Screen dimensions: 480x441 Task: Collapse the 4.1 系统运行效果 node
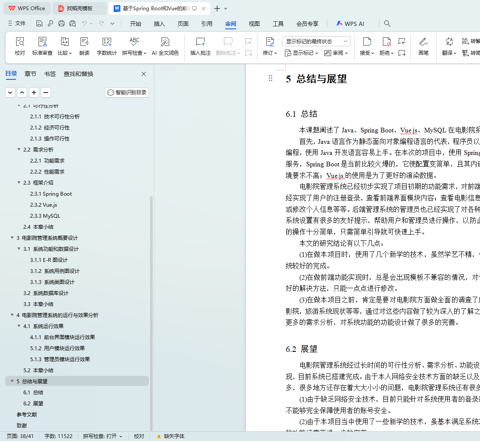19,326
